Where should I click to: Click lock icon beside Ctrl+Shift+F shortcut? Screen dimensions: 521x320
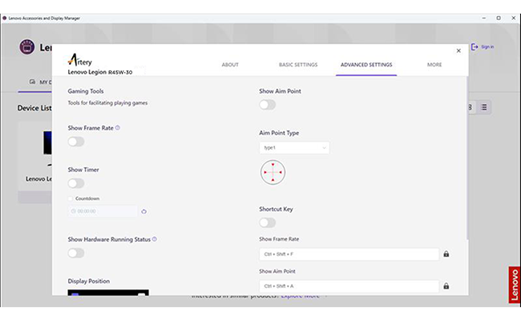click(446, 254)
